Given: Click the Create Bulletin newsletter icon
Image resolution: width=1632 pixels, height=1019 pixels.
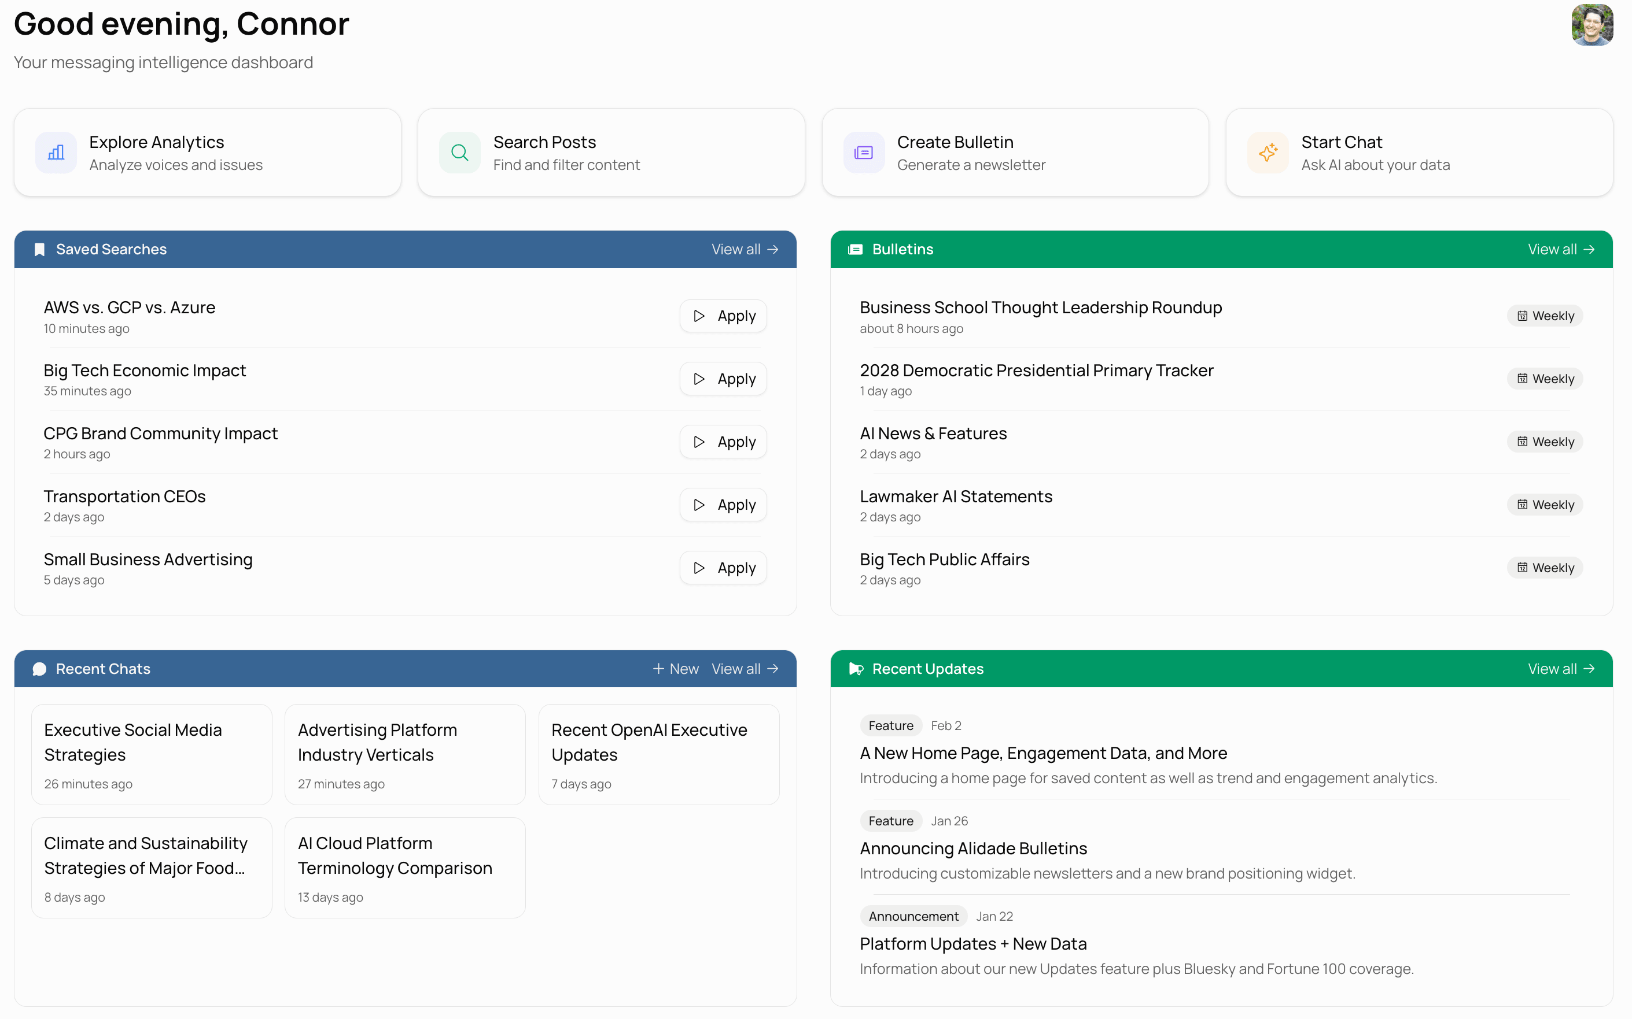Looking at the screenshot, I should tap(864, 153).
